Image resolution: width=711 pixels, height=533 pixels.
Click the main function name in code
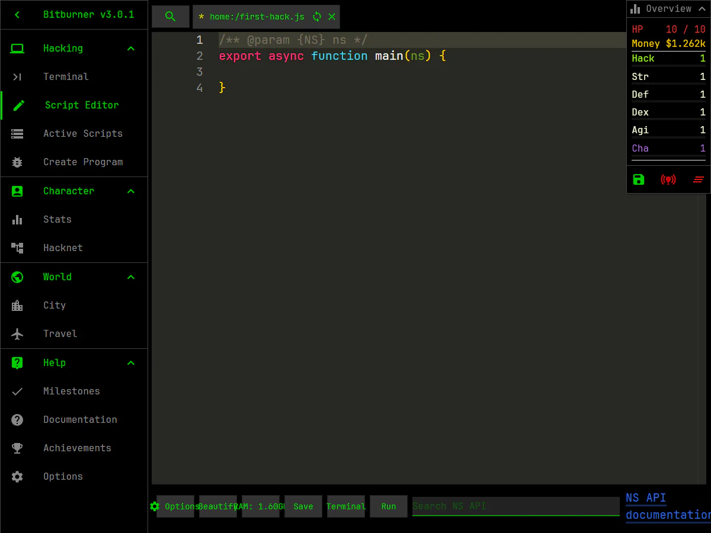[x=389, y=56]
